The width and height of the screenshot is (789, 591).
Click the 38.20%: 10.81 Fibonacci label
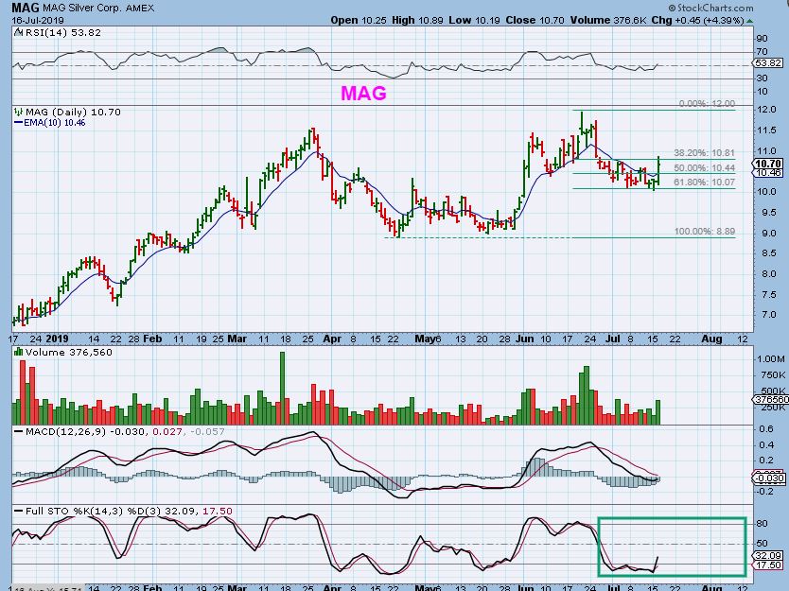pyautogui.click(x=703, y=152)
